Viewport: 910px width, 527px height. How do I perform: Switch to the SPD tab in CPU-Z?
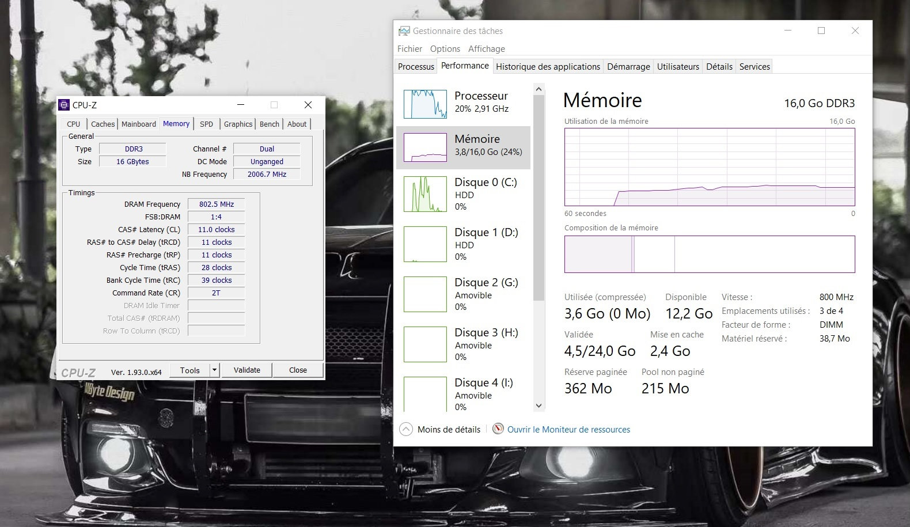tap(206, 124)
